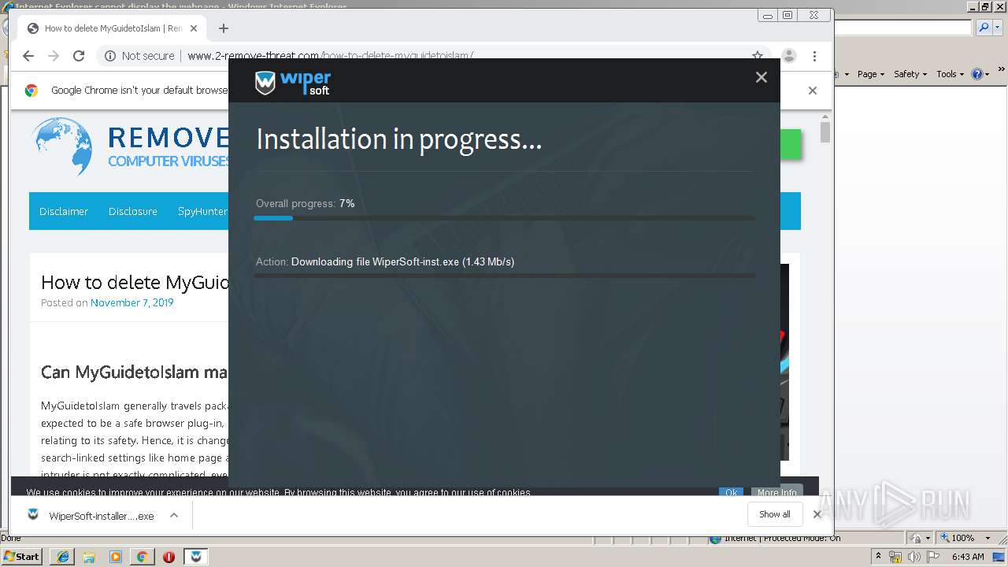Viewport: 1008px width, 567px height.
Task: Click the Chrome address bar URL
Action: point(330,56)
